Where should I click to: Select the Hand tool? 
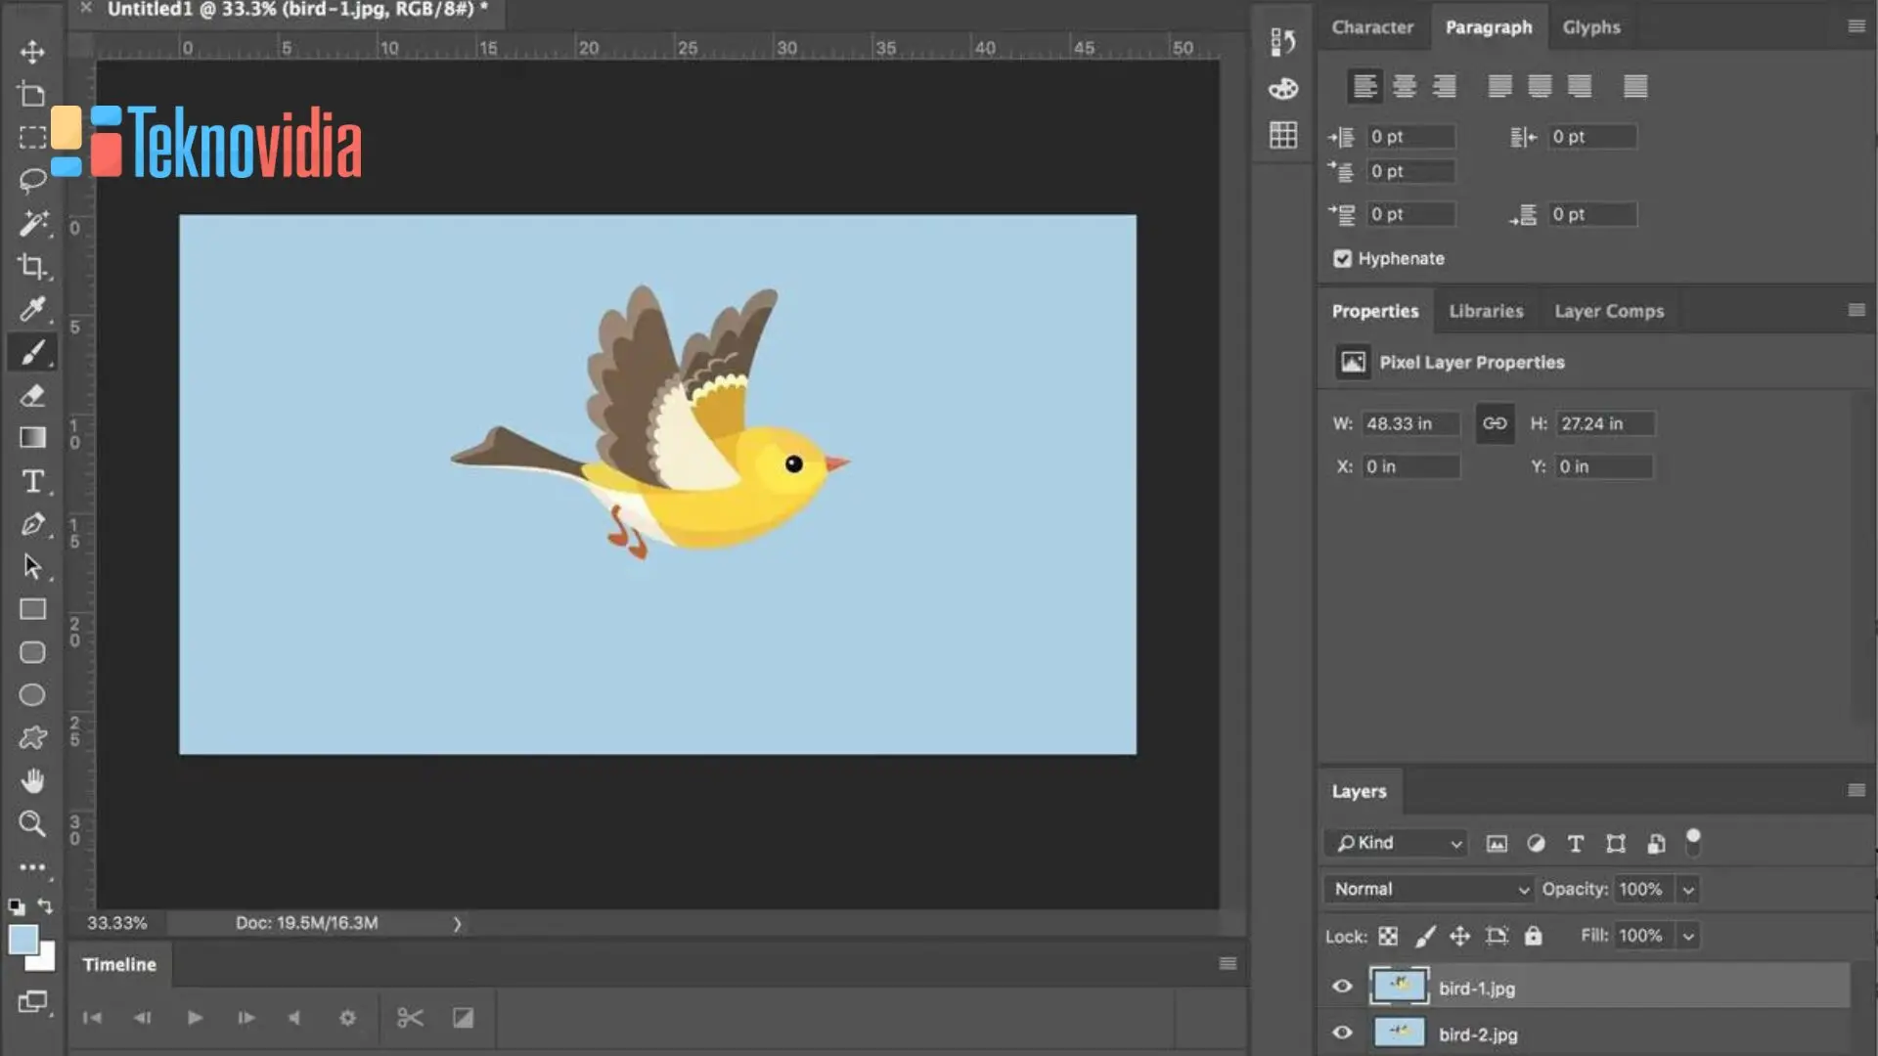pos(32,780)
